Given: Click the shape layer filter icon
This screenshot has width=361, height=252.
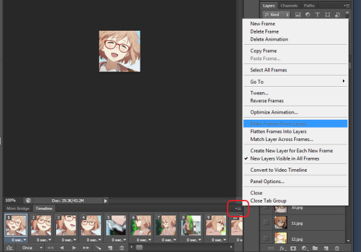Looking at the screenshot, I should tap(328, 15).
